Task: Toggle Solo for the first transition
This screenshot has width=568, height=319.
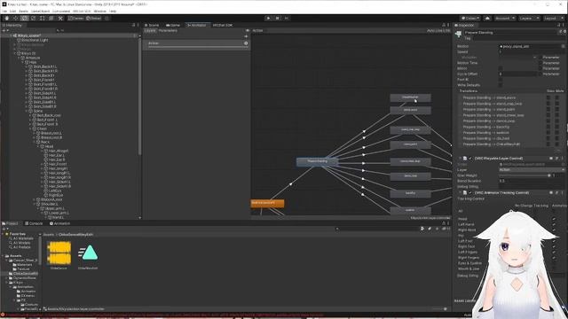Action: pyautogui.click(x=548, y=97)
